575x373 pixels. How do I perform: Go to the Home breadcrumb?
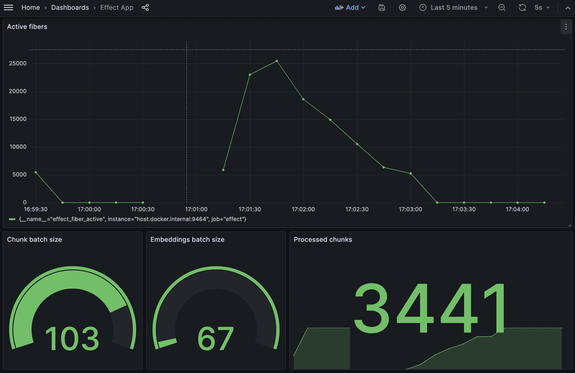[x=30, y=7]
